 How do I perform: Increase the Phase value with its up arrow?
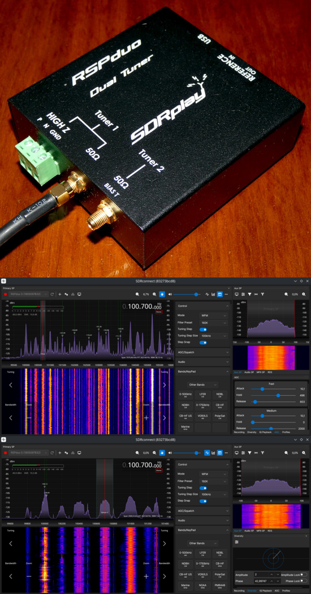click(x=271, y=581)
